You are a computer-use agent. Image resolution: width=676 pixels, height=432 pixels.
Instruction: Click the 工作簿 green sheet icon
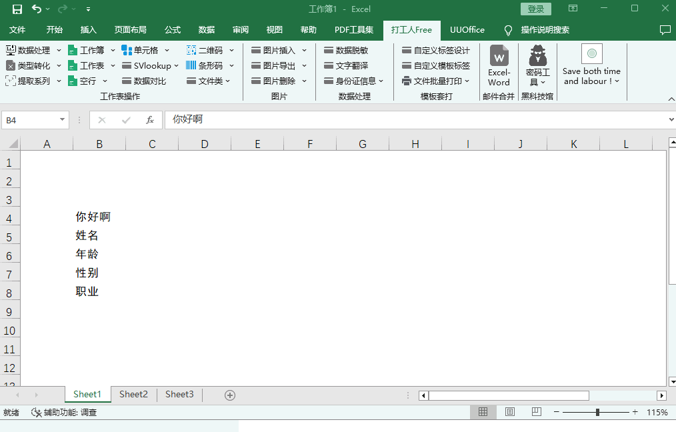(x=73, y=51)
